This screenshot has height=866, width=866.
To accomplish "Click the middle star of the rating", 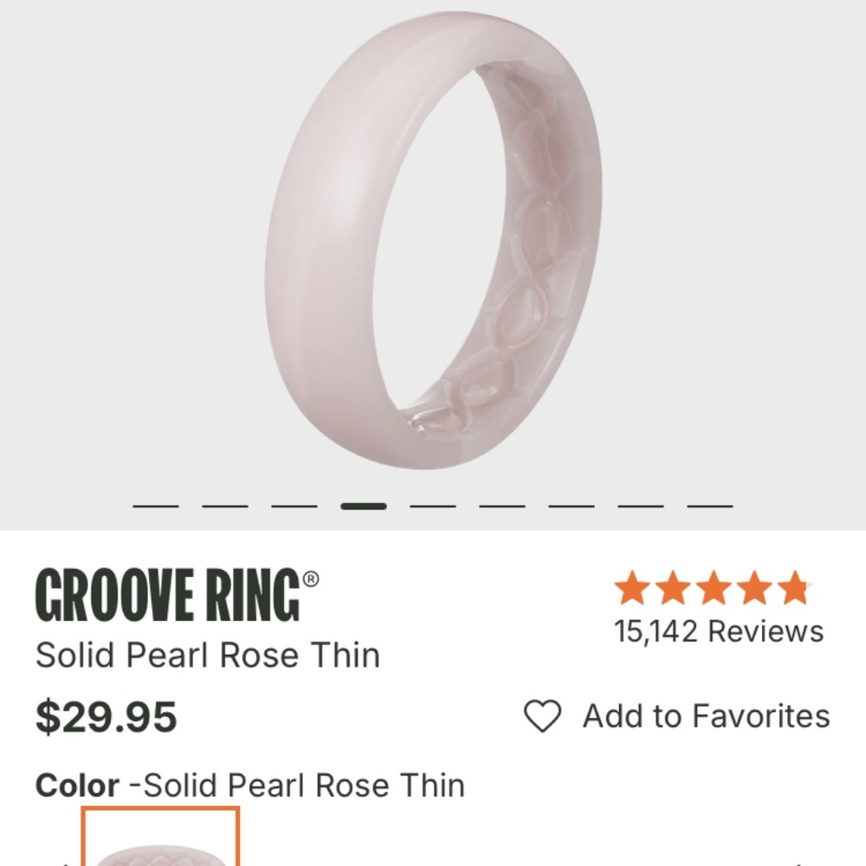I will click(x=712, y=589).
